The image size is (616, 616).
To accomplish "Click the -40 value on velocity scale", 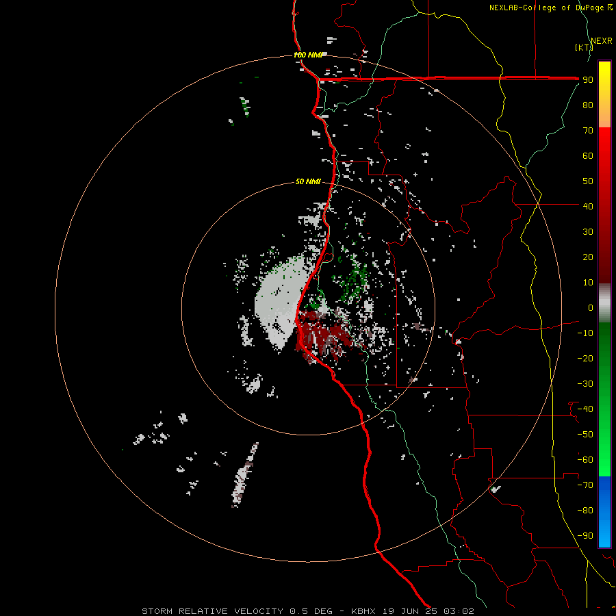I will [585, 409].
